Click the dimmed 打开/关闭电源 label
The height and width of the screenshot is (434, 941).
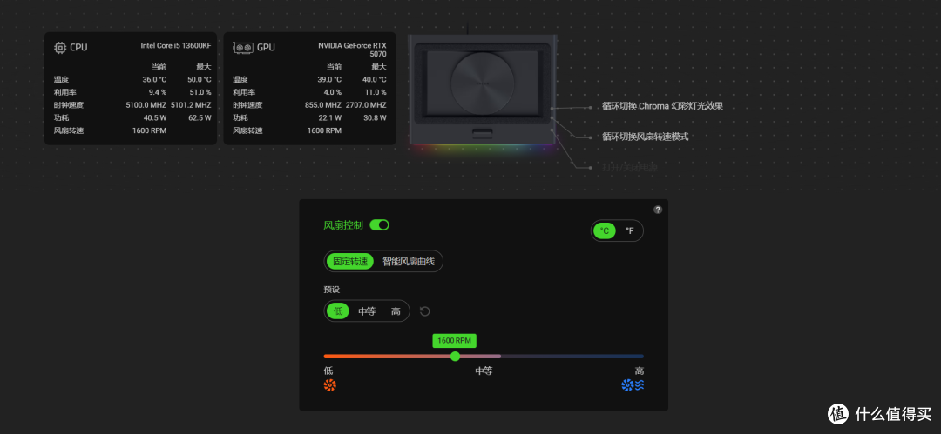click(x=630, y=167)
